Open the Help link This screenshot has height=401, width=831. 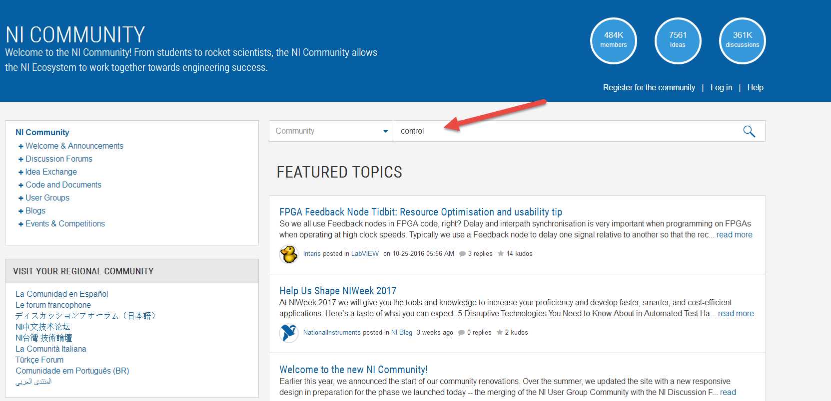click(x=756, y=87)
